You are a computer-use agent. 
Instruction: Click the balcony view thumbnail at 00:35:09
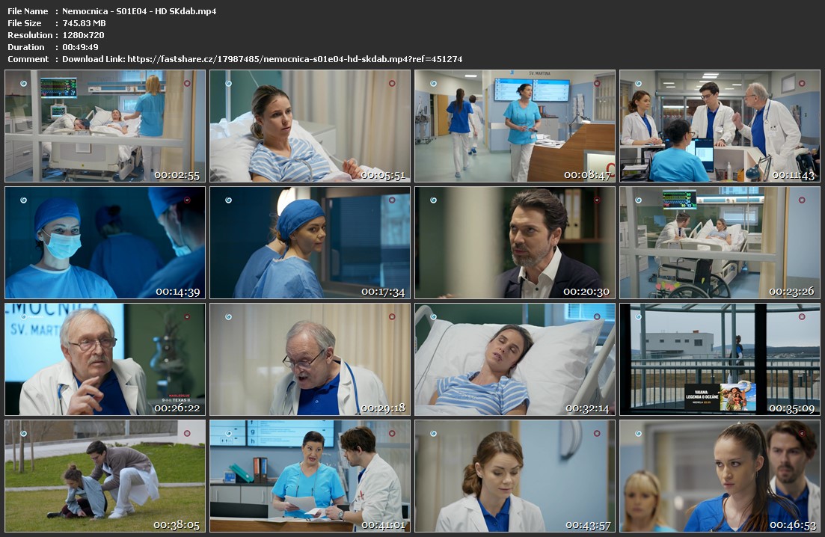pos(720,359)
